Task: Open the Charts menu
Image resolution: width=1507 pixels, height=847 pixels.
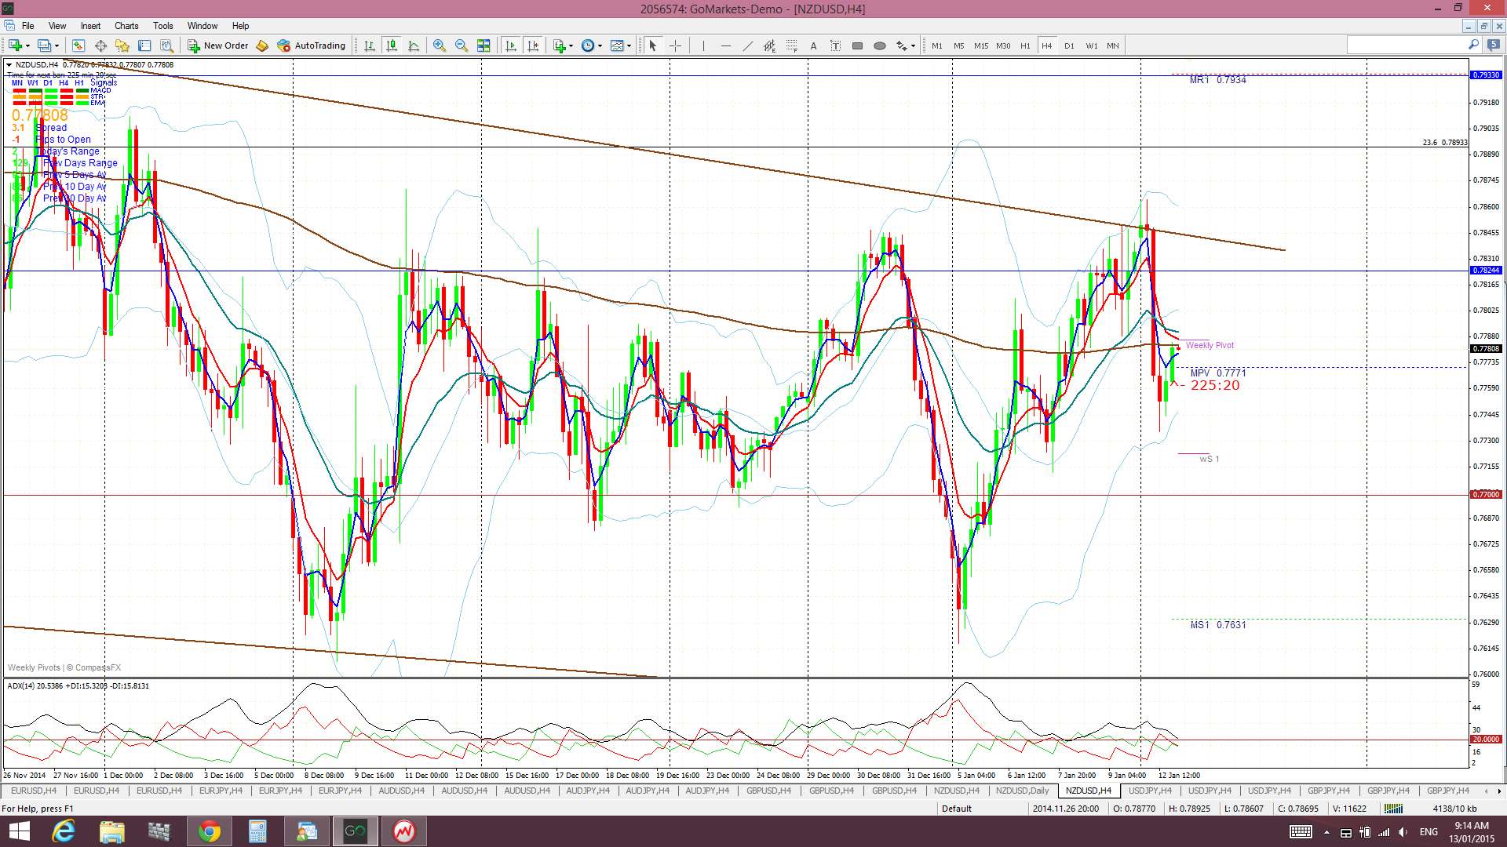Action: [x=126, y=26]
